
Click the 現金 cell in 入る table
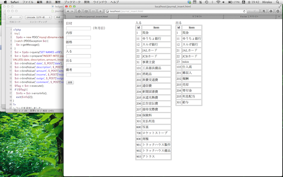(x=156, y=33)
